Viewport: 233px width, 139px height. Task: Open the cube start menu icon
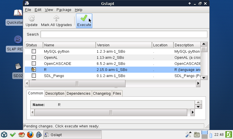[x=4, y=135]
